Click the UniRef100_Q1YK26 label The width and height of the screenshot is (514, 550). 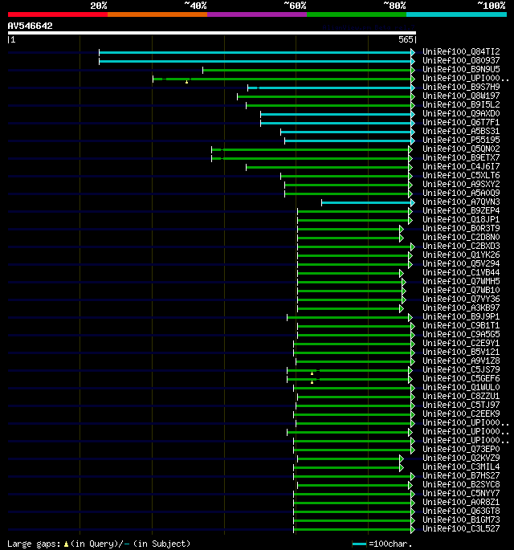point(461,255)
